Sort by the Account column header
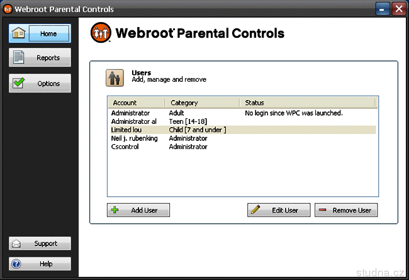409x280 pixels. click(137, 103)
